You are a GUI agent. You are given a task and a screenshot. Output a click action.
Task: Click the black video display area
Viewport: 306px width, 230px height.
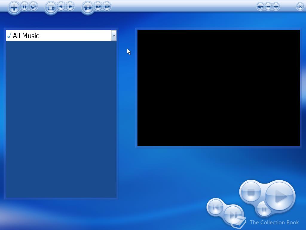click(x=218, y=88)
